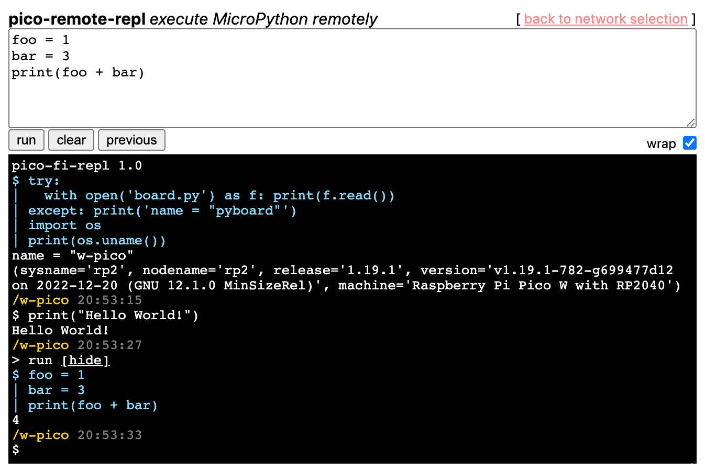Image resolution: width=705 pixels, height=472 pixels.
Task: Click the textarea resize handle
Action: (691, 122)
